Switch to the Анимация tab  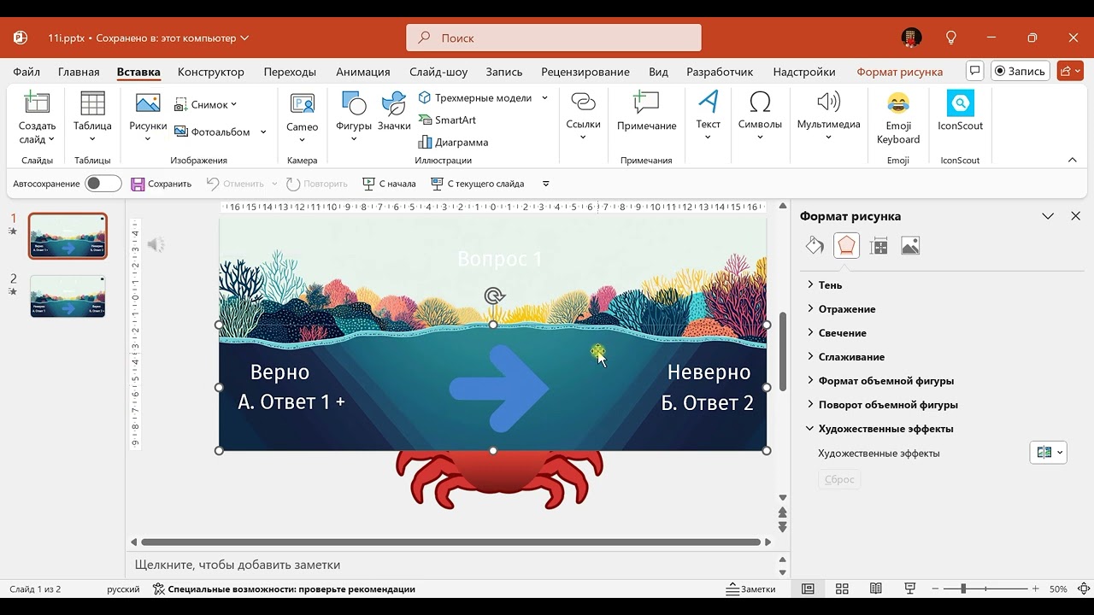click(x=363, y=72)
